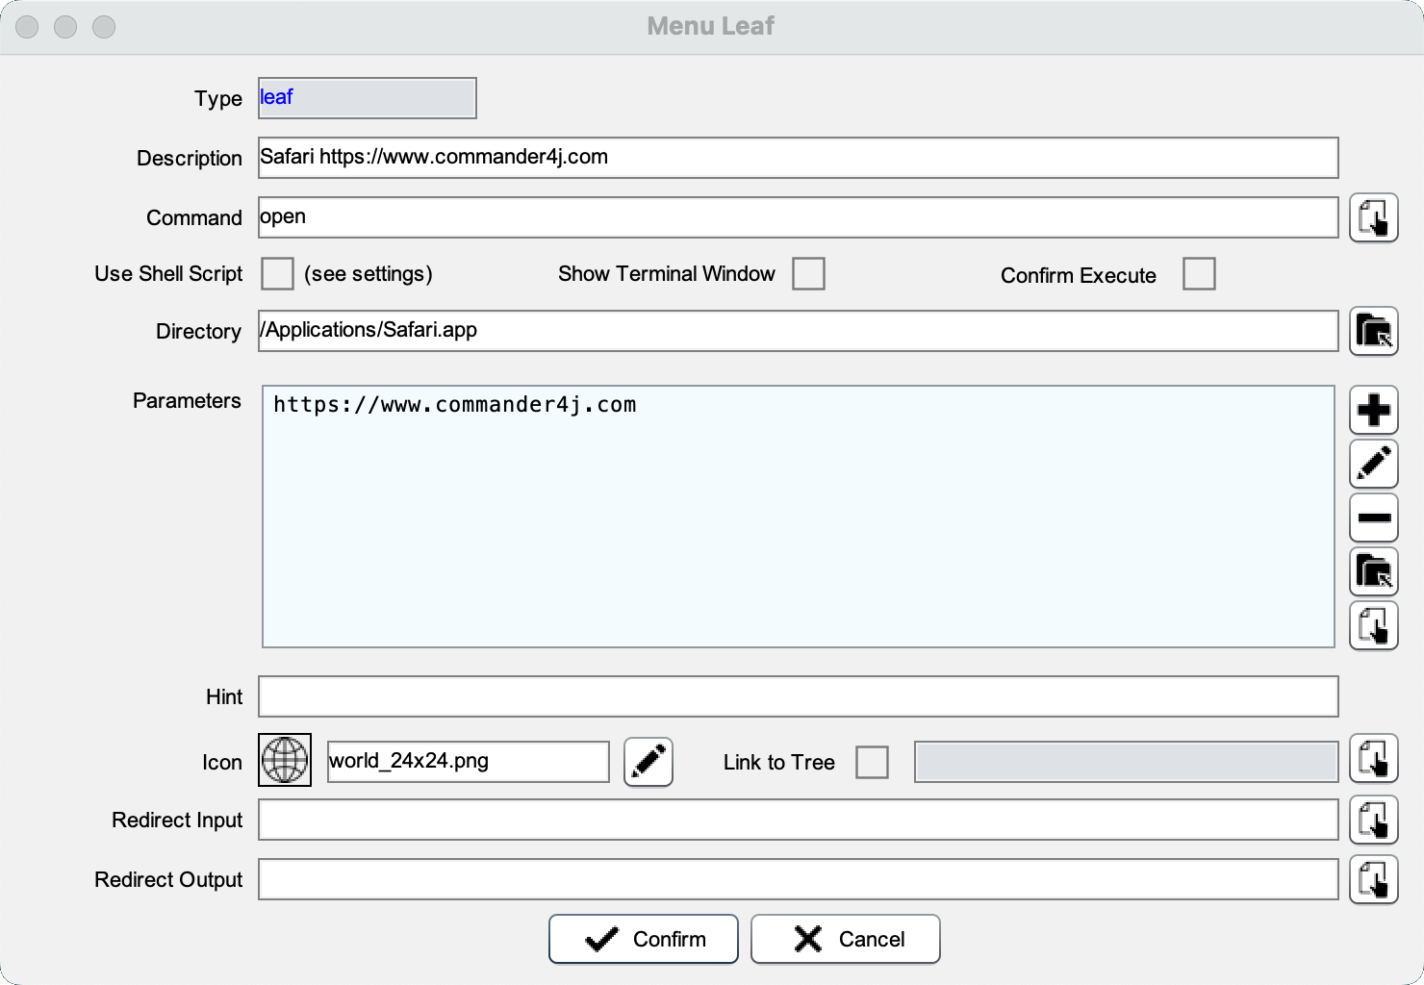This screenshot has width=1424, height=985.
Task: Click into the Hint text field
Action: [x=798, y=696]
